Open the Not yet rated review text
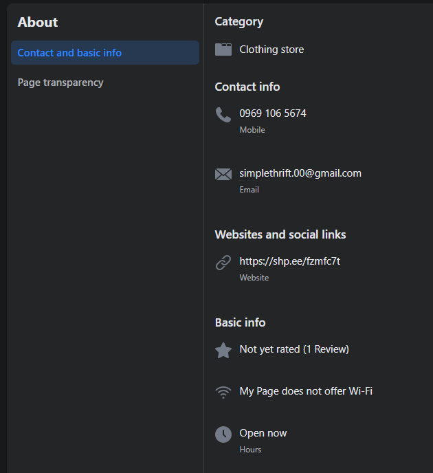Screen dimensions: 433x473 294,349
